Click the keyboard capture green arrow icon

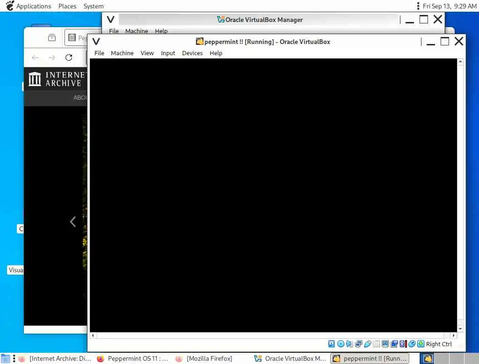click(421, 344)
